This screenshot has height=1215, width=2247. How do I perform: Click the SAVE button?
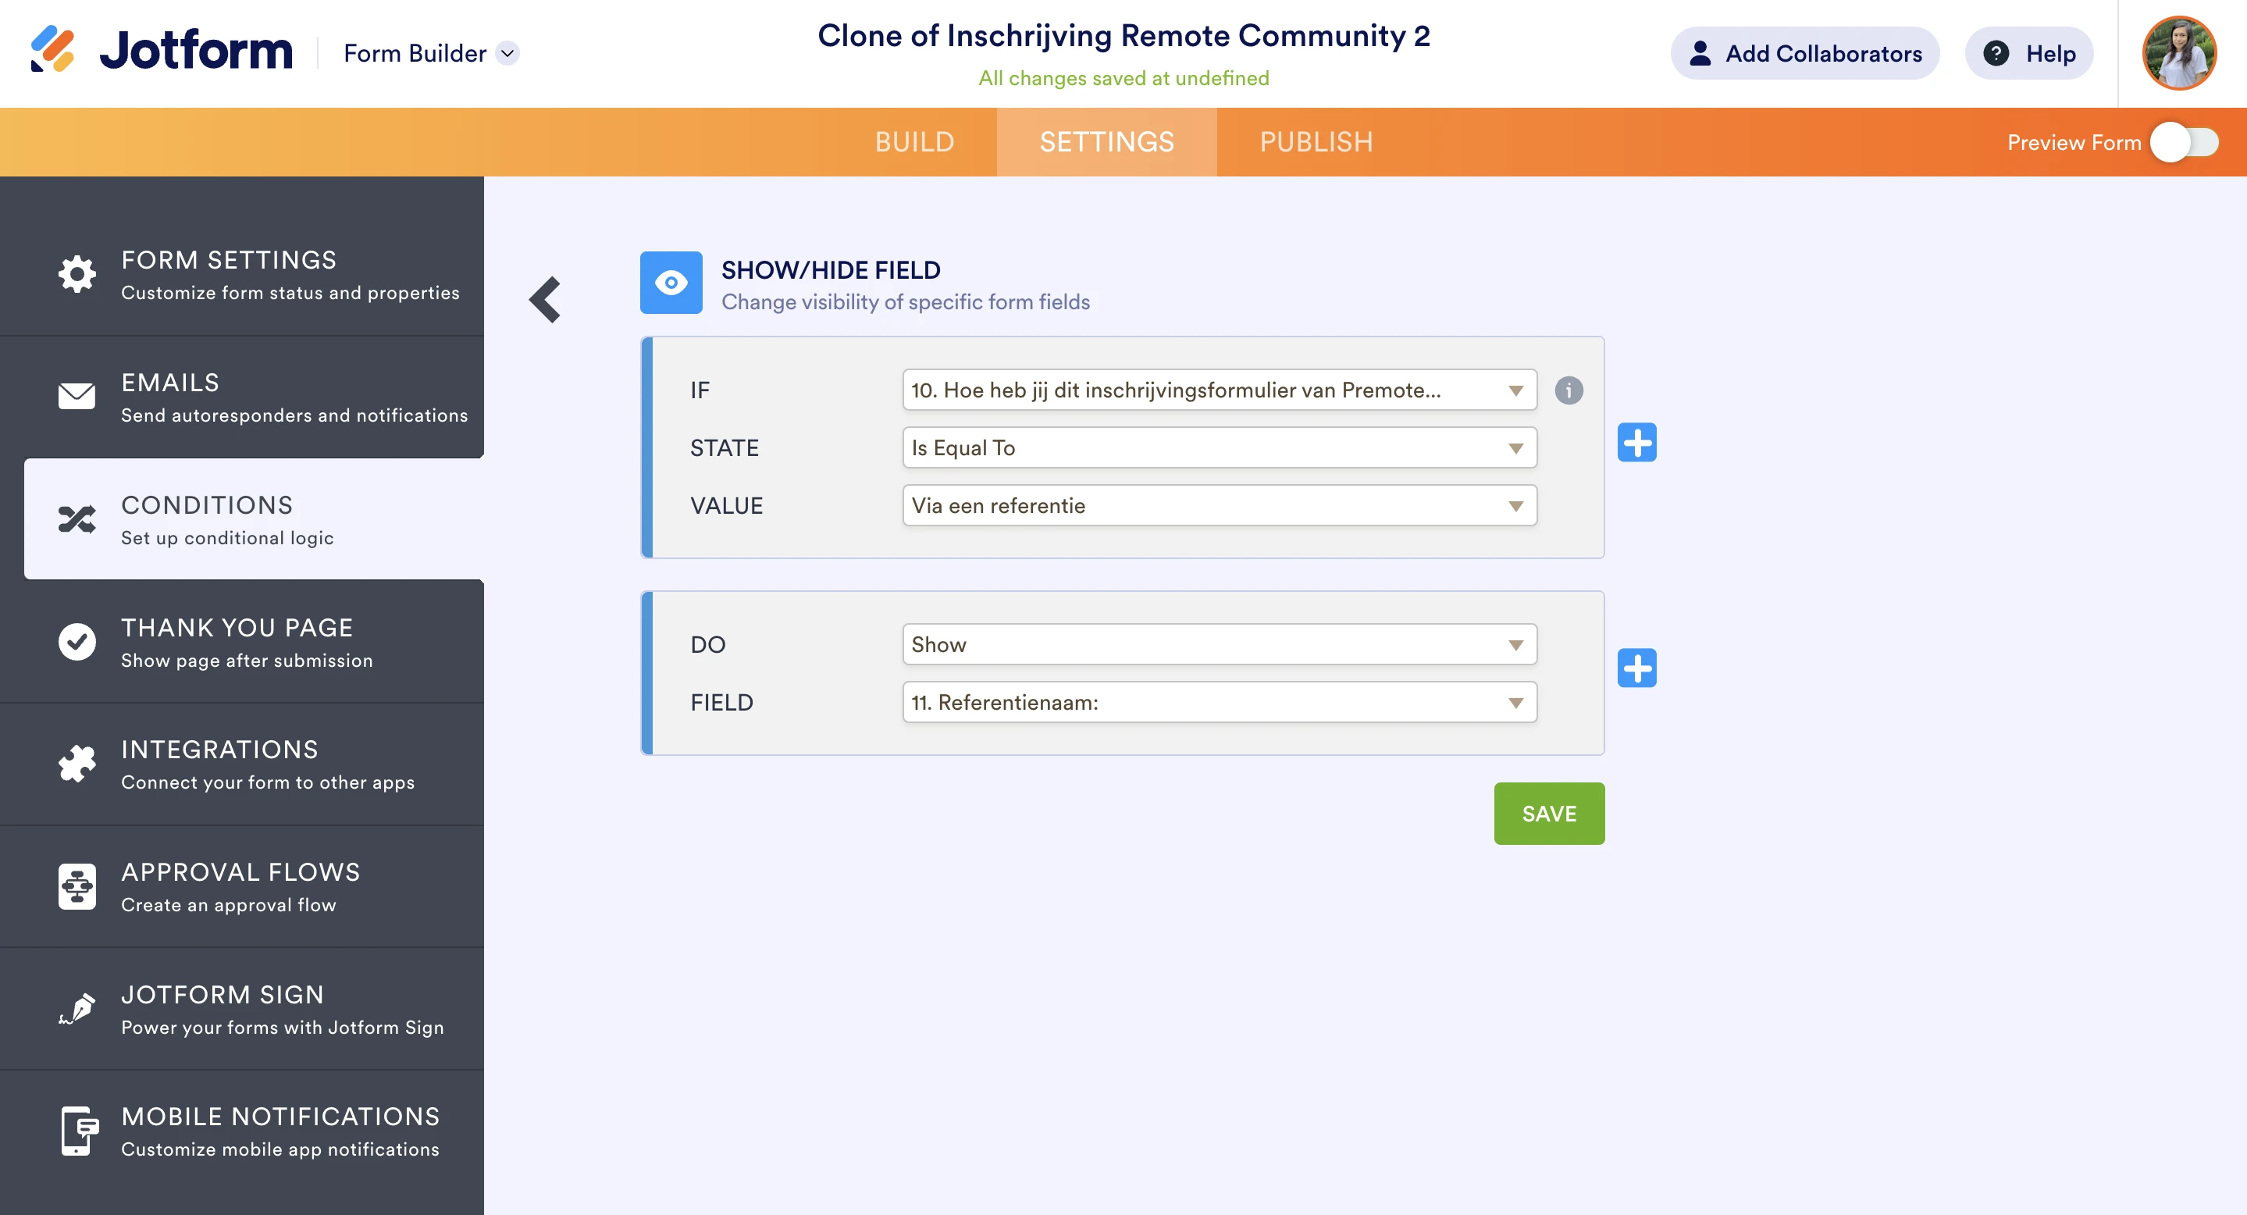1549,813
